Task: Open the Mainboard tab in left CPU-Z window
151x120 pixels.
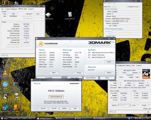Action: coord(14,9)
